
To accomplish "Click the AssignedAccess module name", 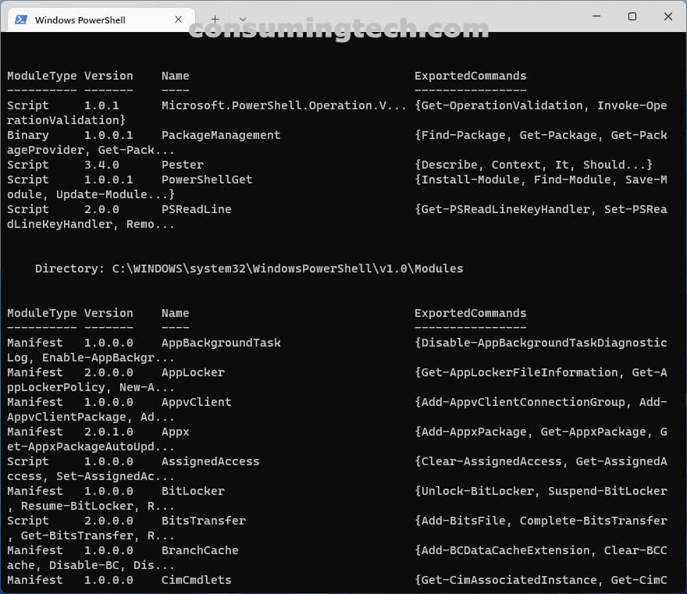I will click(x=210, y=461).
